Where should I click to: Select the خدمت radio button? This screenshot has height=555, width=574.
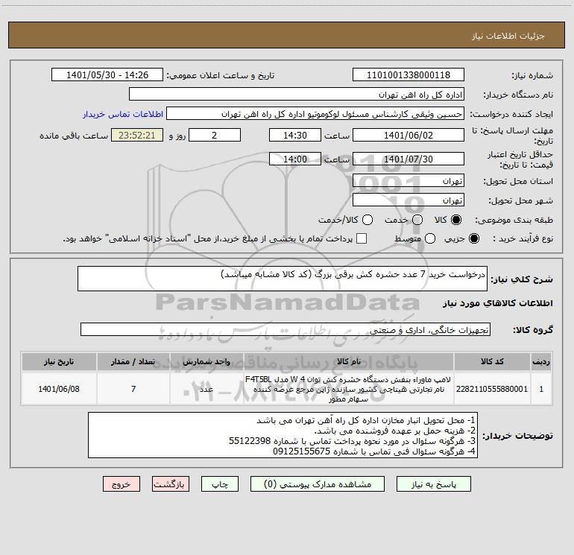[417, 220]
